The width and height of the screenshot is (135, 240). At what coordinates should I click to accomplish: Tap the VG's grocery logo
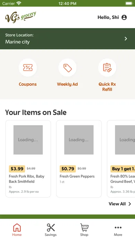pos(21,17)
